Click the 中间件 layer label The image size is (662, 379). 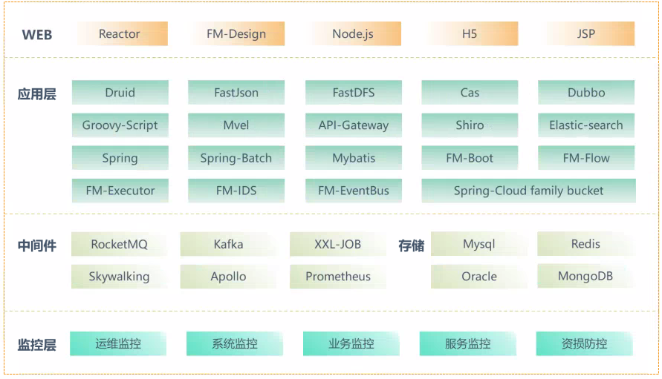pos(36,245)
